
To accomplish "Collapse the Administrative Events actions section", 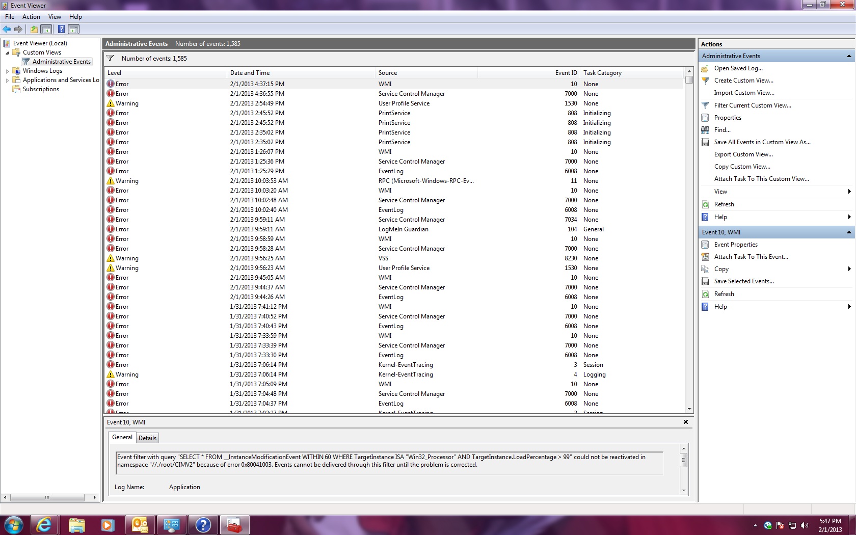I will [x=849, y=56].
